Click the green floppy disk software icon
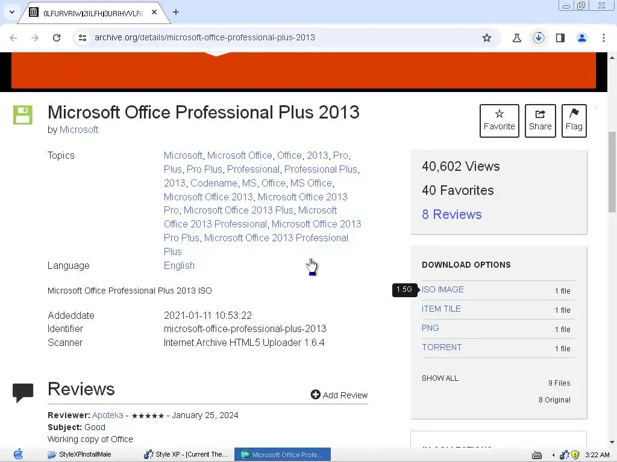617x462 pixels. coord(23,115)
